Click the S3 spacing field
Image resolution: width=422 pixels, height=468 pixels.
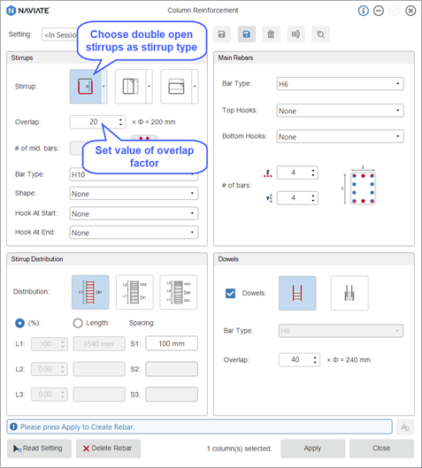172,395
